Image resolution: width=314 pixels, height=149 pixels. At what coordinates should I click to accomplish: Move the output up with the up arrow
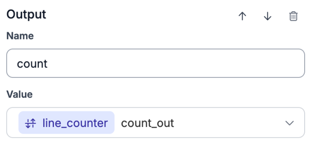[242, 16]
